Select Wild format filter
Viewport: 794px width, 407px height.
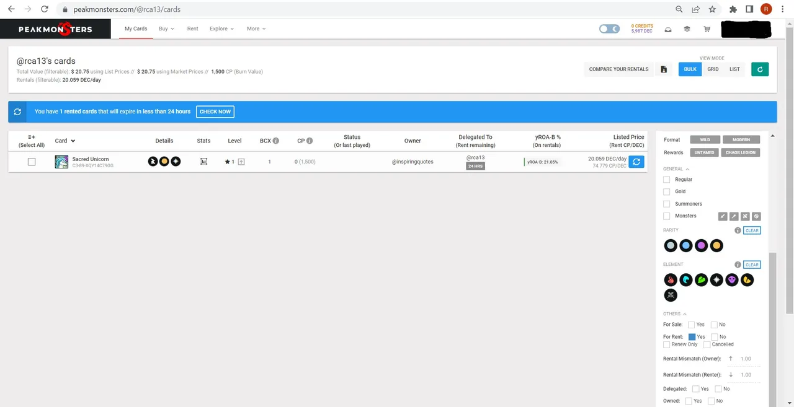(705, 140)
